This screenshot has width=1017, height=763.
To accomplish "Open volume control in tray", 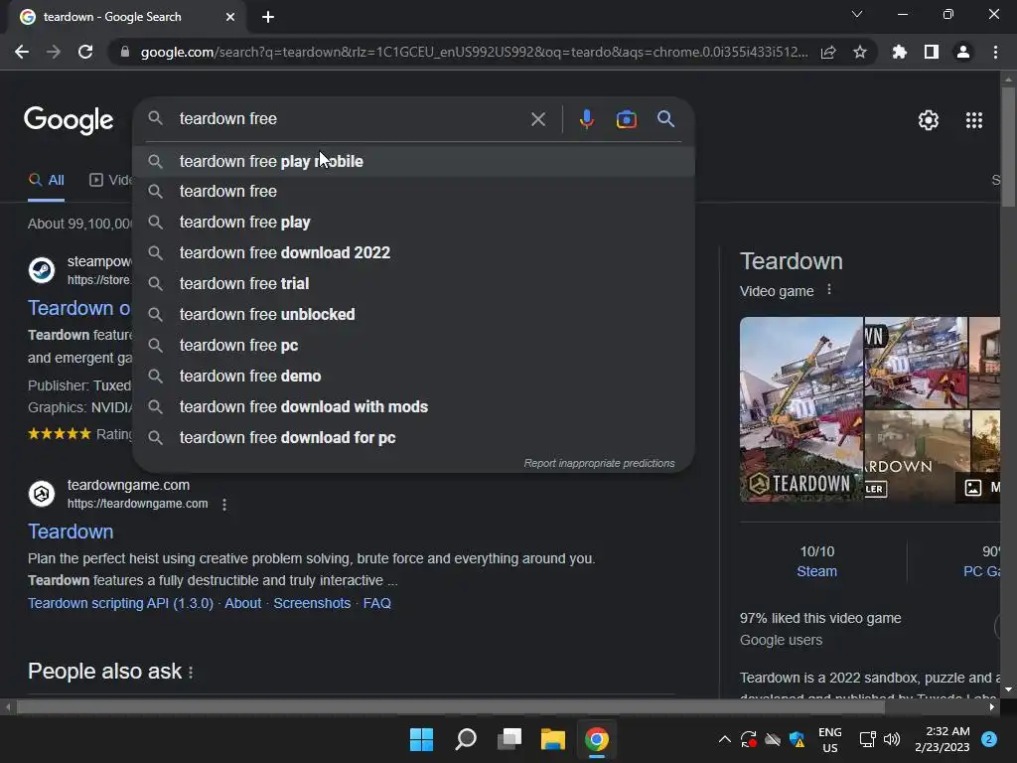I will 893,739.
